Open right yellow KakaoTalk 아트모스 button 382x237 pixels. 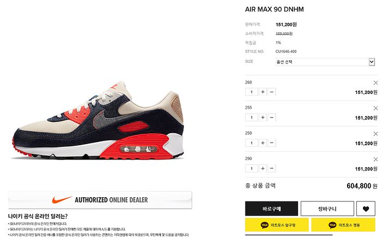pos(343,225)
